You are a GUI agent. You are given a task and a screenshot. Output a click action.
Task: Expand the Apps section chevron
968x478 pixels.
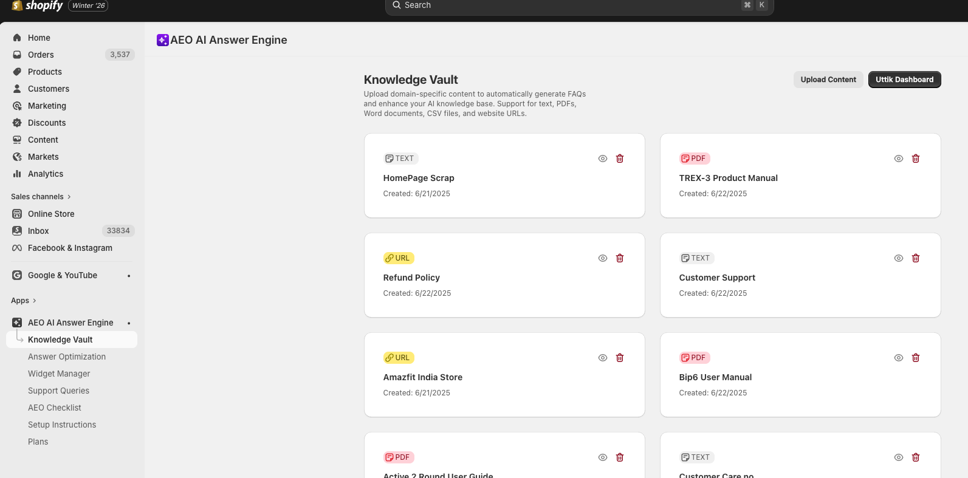tap(35, 301)
